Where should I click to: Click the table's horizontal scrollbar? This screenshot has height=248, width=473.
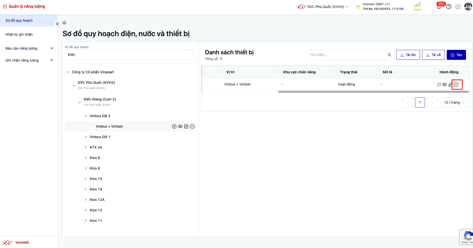pyautogui.click(x=373, y=92)
